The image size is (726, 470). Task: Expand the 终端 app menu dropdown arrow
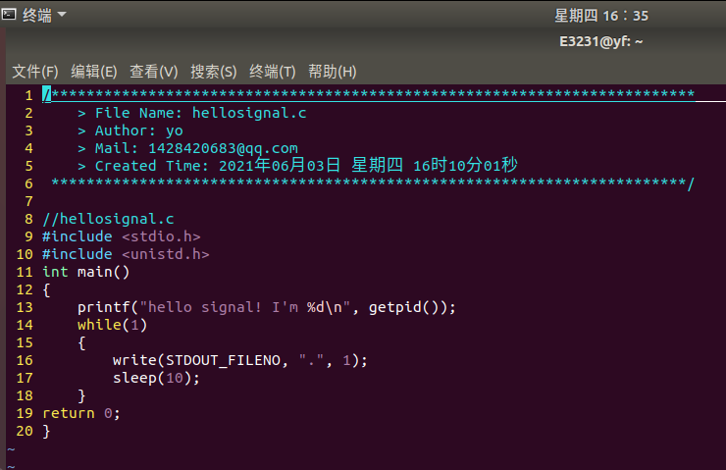pos(62,15)
